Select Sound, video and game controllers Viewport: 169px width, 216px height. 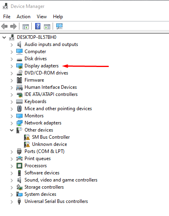coord(61,180)
